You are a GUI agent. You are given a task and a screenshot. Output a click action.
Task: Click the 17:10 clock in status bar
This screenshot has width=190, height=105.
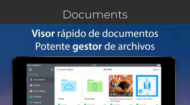click(x=94, y=65)
